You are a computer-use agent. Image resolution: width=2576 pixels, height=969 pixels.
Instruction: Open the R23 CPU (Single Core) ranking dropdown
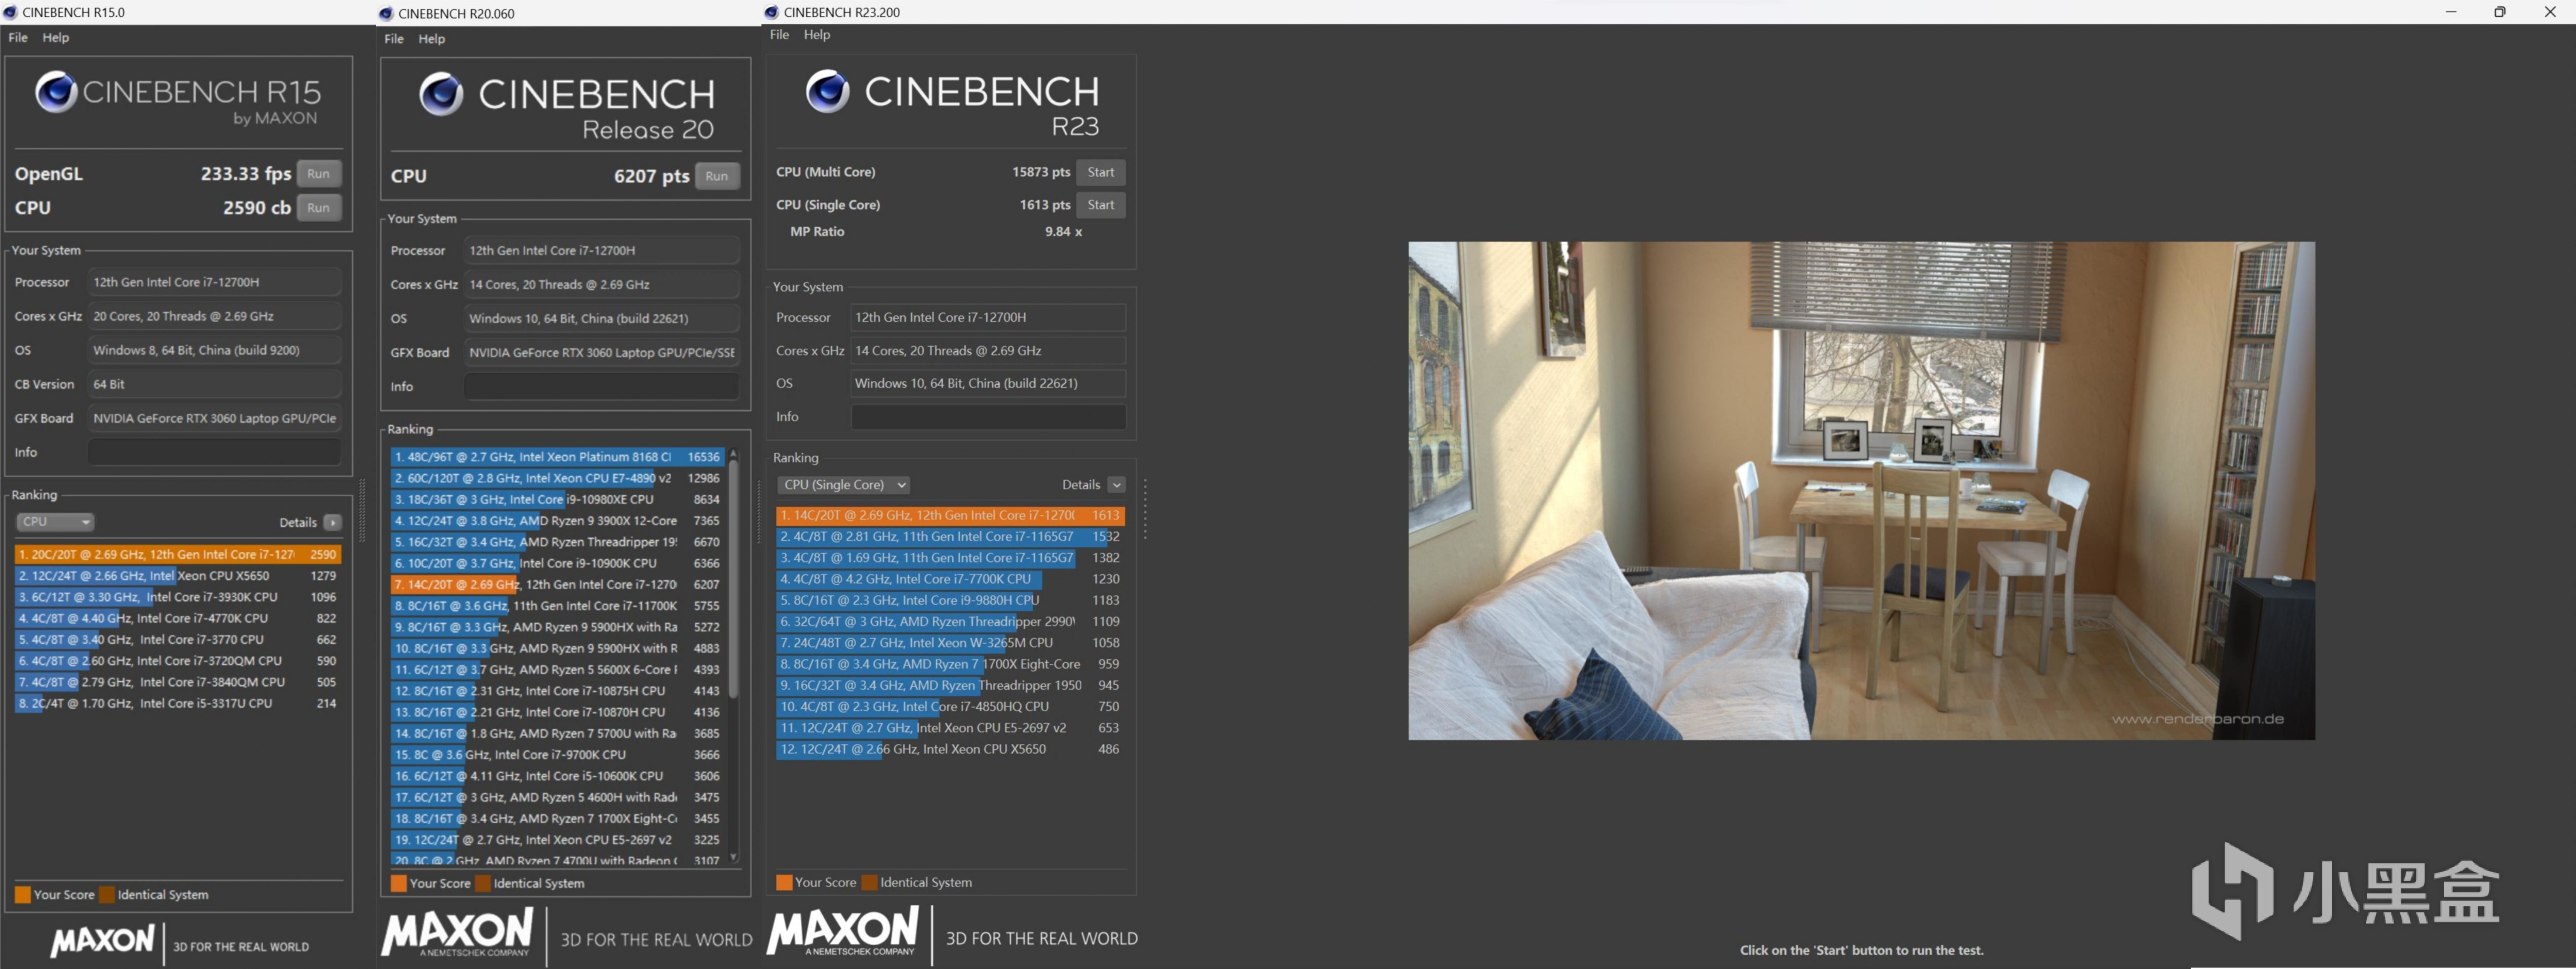coord(844,485)
